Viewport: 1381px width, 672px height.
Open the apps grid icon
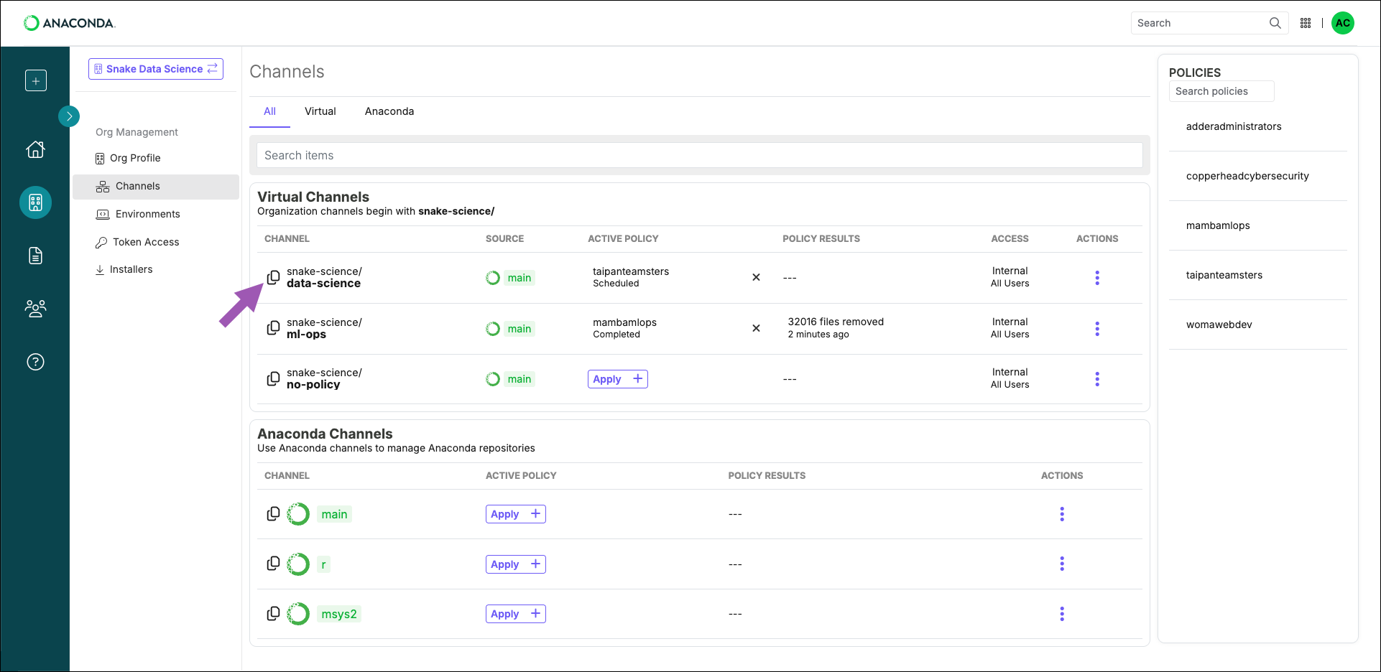1306,23
